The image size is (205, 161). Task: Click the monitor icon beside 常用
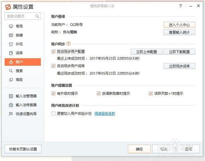11,26
